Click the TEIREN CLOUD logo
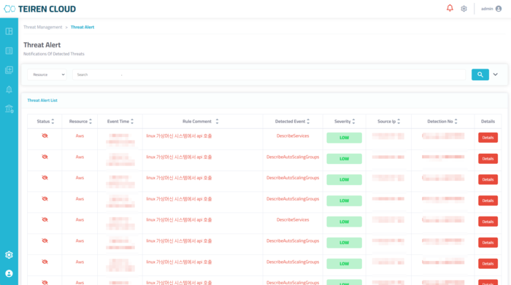Screen dimensions: 511x285 (39, 9)
